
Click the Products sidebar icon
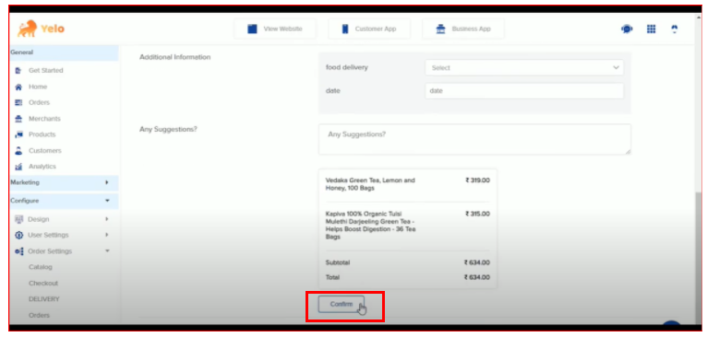pos(18,134)
